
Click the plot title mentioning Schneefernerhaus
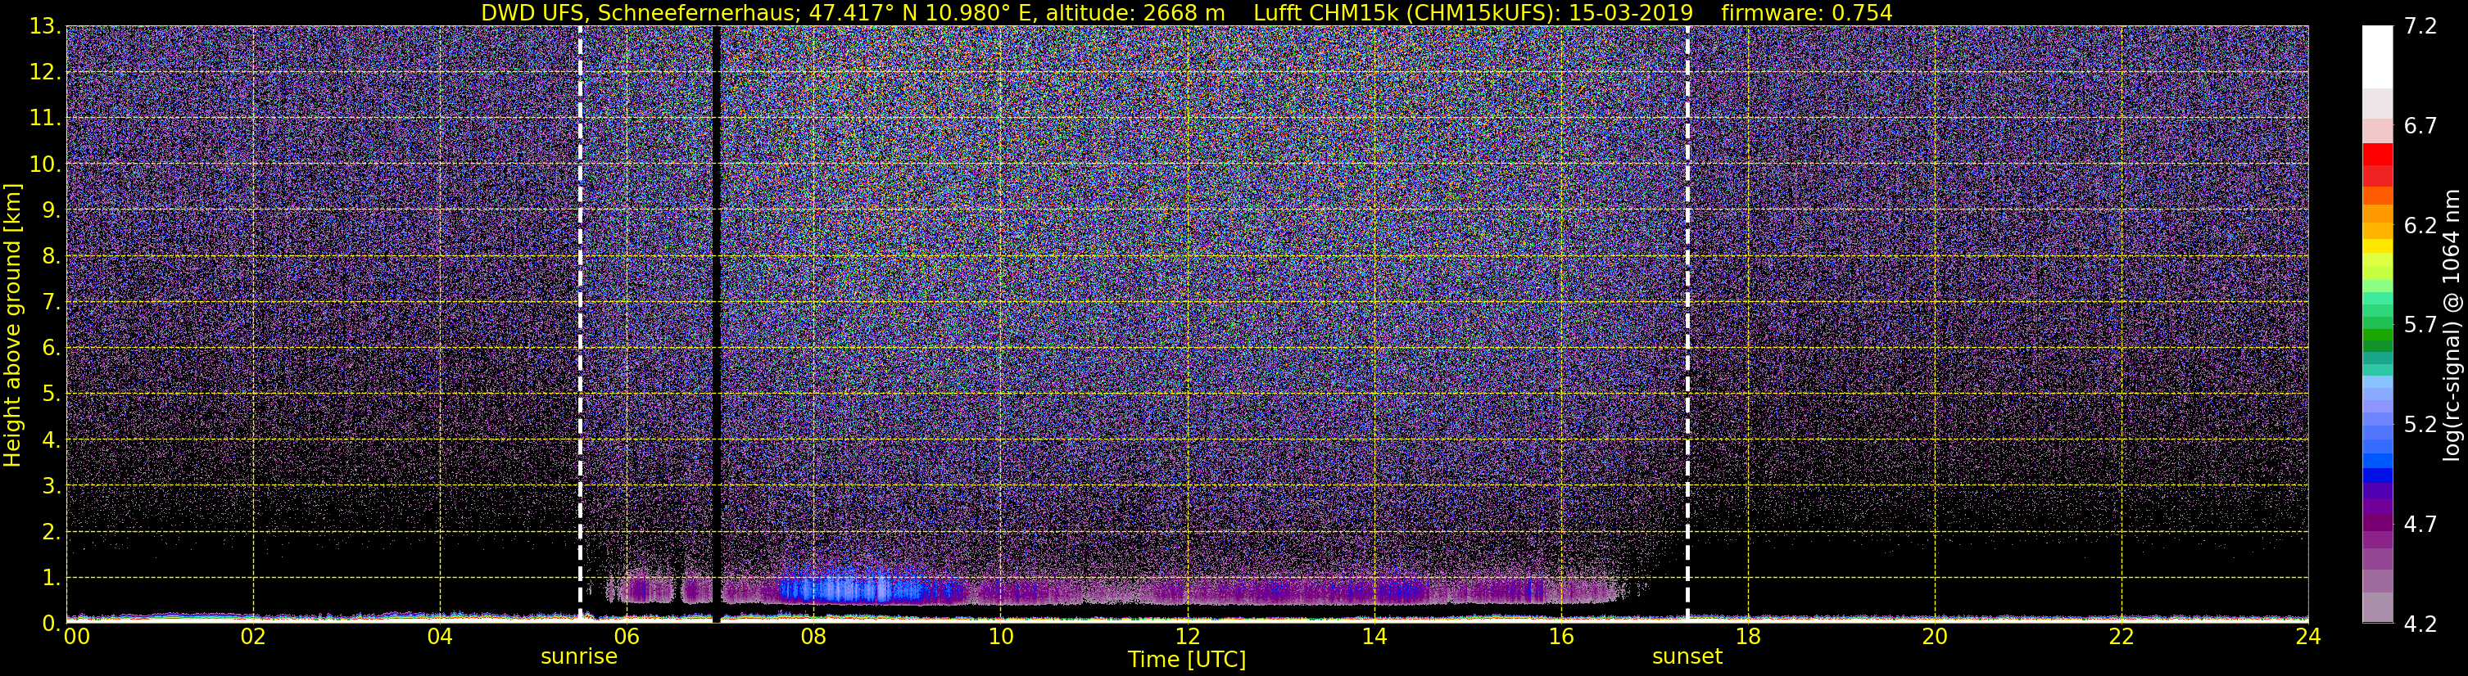[x=1186, y=12]
